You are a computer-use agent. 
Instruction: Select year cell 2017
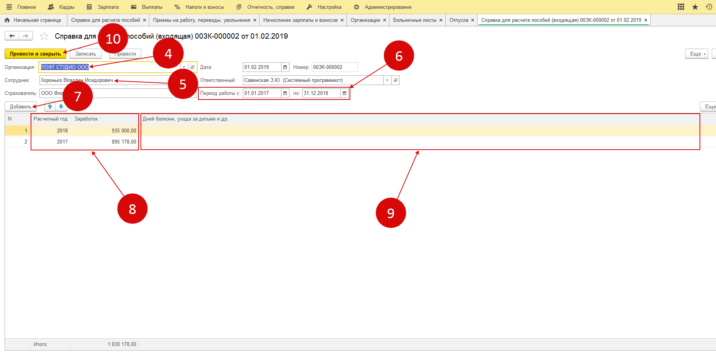[x=51, y=142]
